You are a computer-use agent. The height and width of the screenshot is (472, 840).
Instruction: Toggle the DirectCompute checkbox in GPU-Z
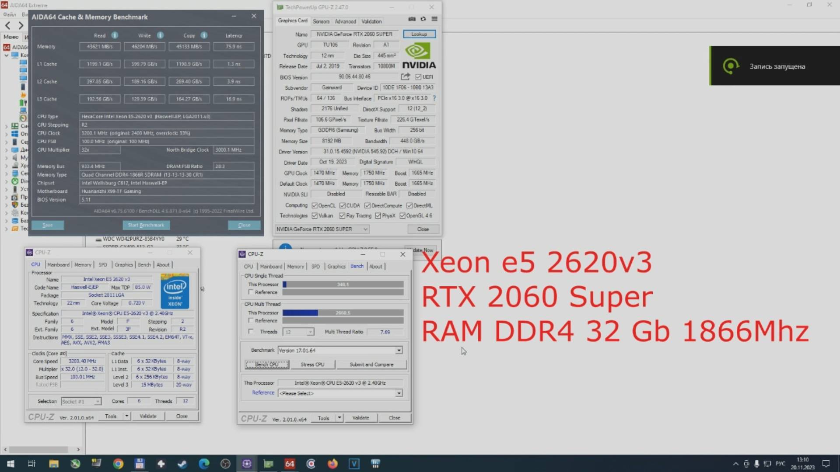tap(367, 205)
